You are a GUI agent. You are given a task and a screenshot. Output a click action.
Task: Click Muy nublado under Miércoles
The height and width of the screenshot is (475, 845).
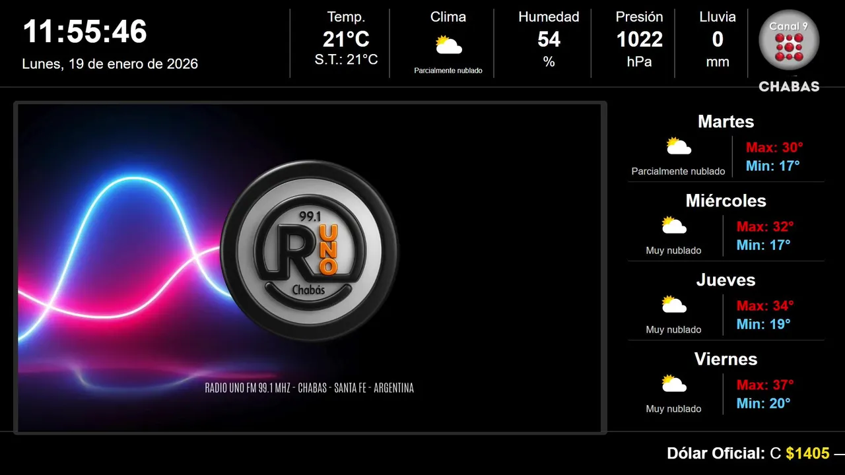[673, 251]
